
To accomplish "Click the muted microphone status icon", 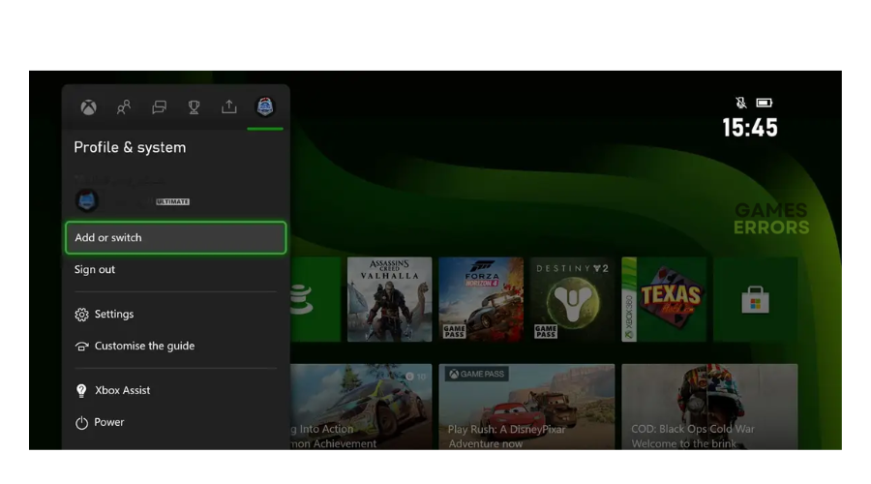I will coord(740,103).
